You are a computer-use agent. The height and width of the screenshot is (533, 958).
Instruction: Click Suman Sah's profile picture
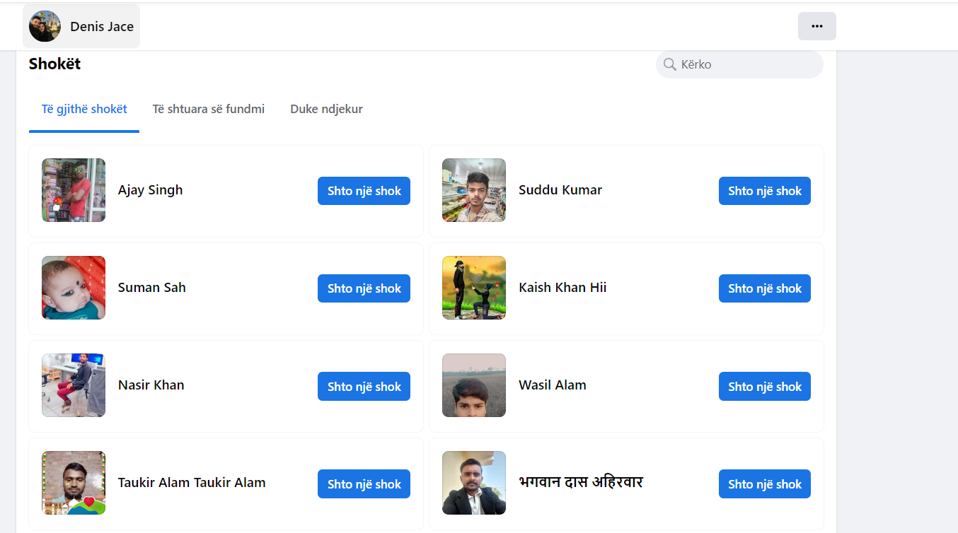pyautogui.click(x=74, y=288)
